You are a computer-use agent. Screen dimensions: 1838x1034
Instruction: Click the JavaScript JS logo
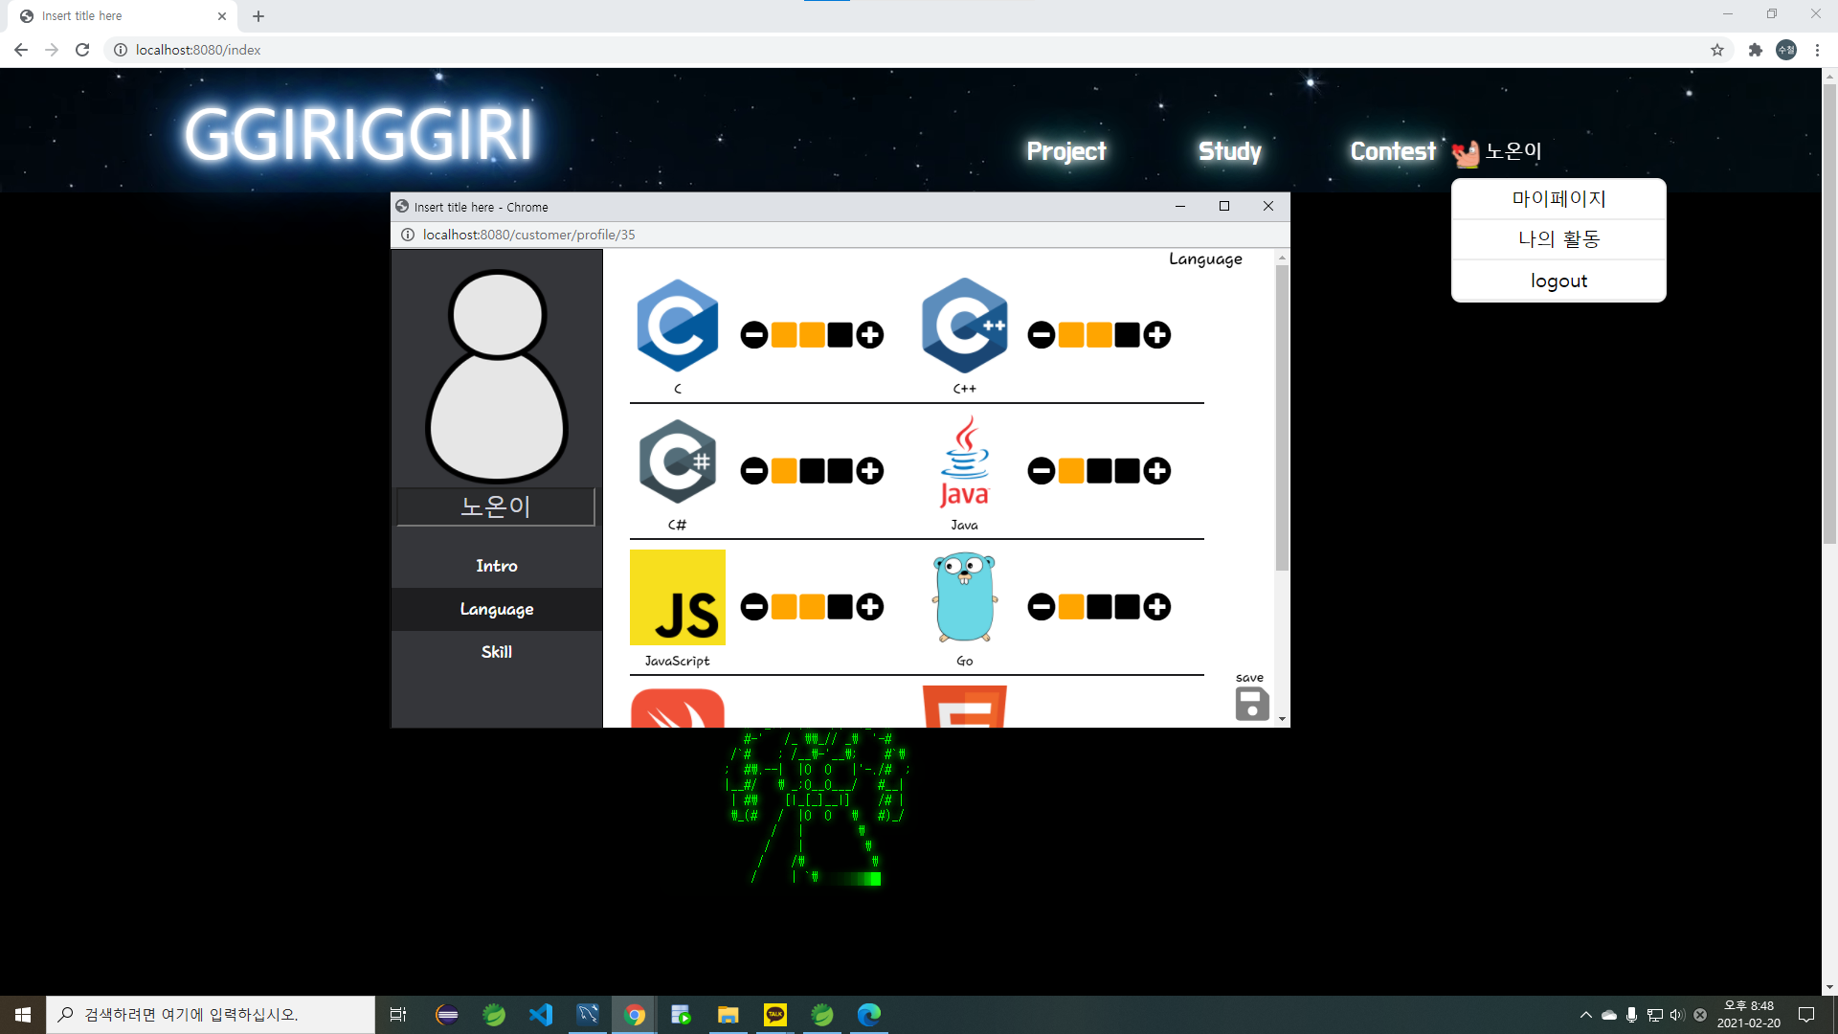point(678,597)
